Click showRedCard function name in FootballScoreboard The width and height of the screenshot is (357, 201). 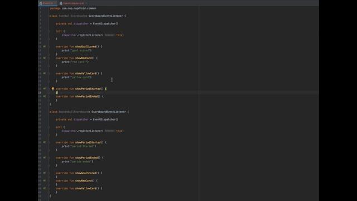tap(83, 58)
